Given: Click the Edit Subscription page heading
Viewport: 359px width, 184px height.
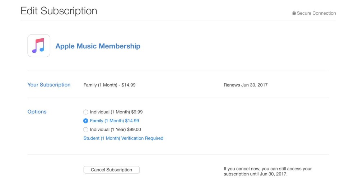Looking at the screenshot, I should tap(59, 11).
